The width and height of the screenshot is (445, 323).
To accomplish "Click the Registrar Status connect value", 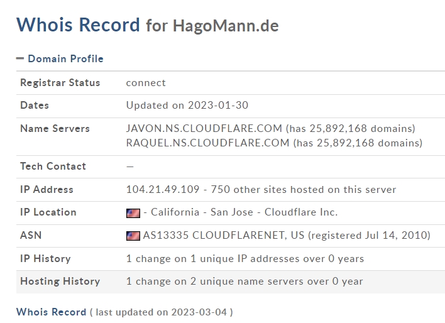I will click(x=146, y=83).
